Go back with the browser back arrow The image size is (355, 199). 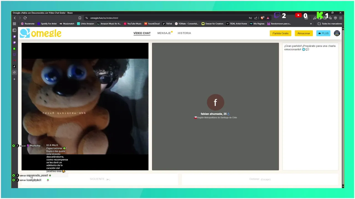point(15,18)
